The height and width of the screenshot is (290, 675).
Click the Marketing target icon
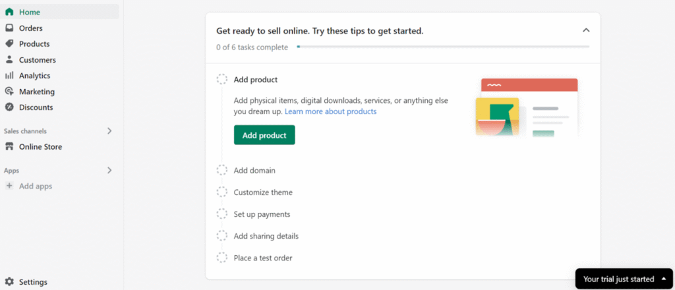coord(9,92)
